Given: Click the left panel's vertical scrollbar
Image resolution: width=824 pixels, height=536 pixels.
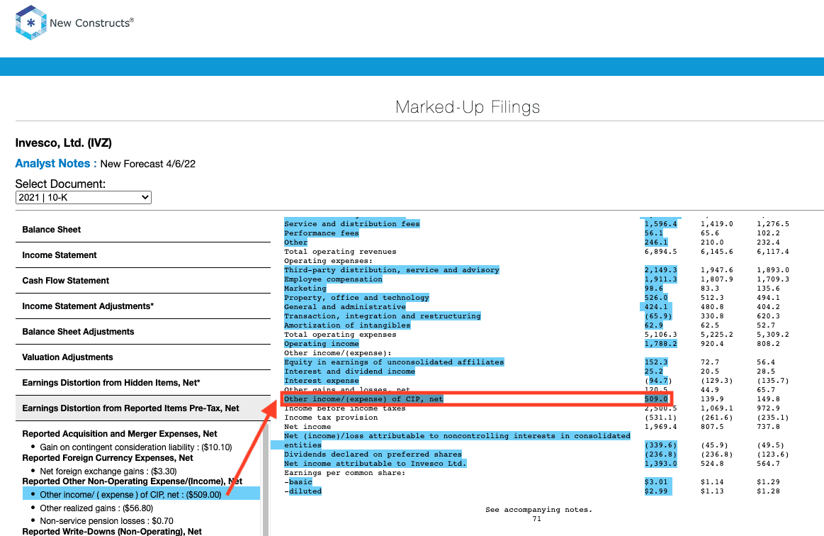Looking at the screenshot, I should tap(266, 479).
